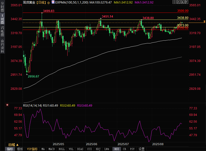Click the RSI1:60.49 reading

click(50, 106)
